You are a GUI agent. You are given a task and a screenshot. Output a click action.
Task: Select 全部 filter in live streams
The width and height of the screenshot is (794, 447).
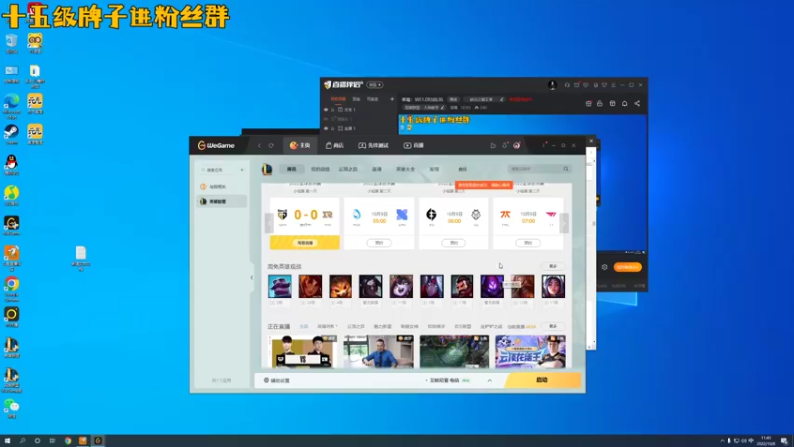(x=304, y=326)
